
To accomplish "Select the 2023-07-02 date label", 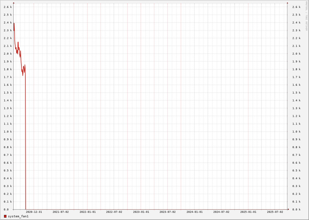I will (168, 212).
